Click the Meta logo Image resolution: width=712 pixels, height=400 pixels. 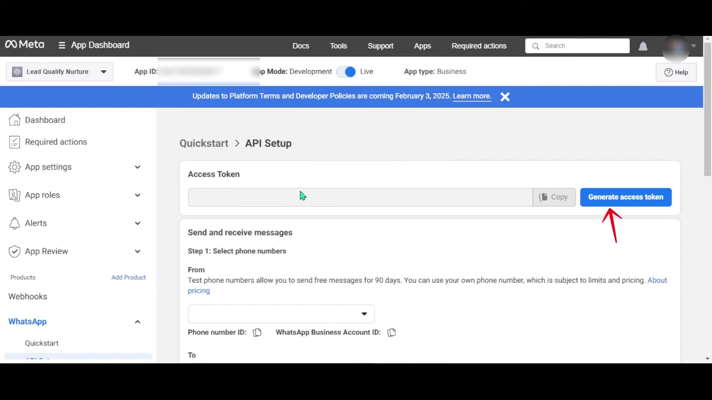click(24, 45)
